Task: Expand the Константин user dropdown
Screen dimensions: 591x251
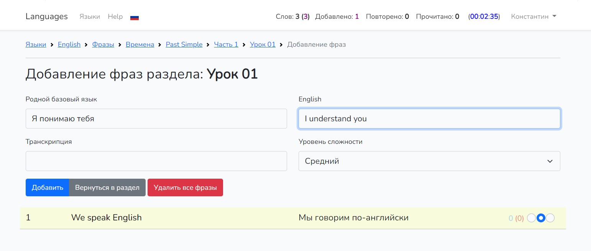Action: click(534, 16)
